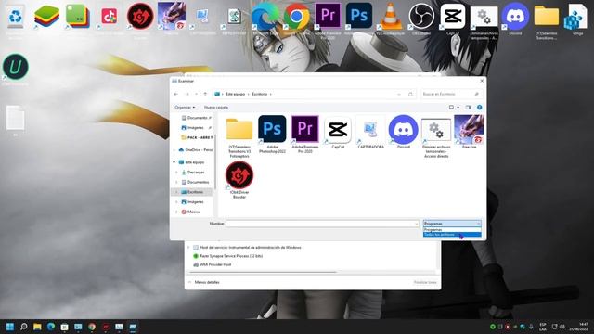Expand the Descargas tree node
This screenshot has width=594, height=334.
[176, 173]
